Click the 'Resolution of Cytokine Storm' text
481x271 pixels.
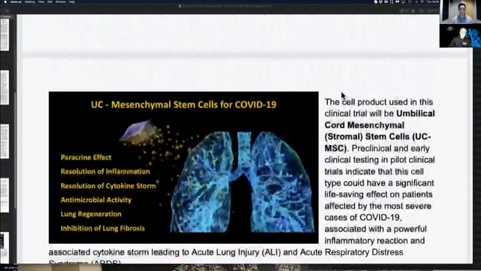coord(108,186)
